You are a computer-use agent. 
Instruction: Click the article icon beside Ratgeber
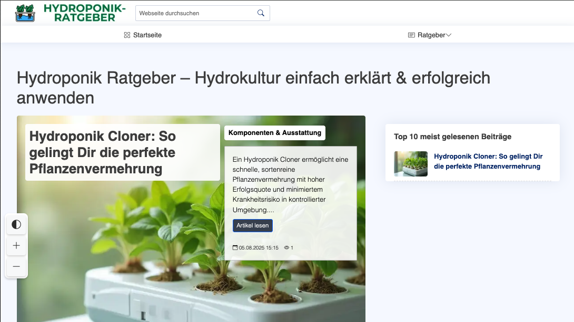click(411, 35)
